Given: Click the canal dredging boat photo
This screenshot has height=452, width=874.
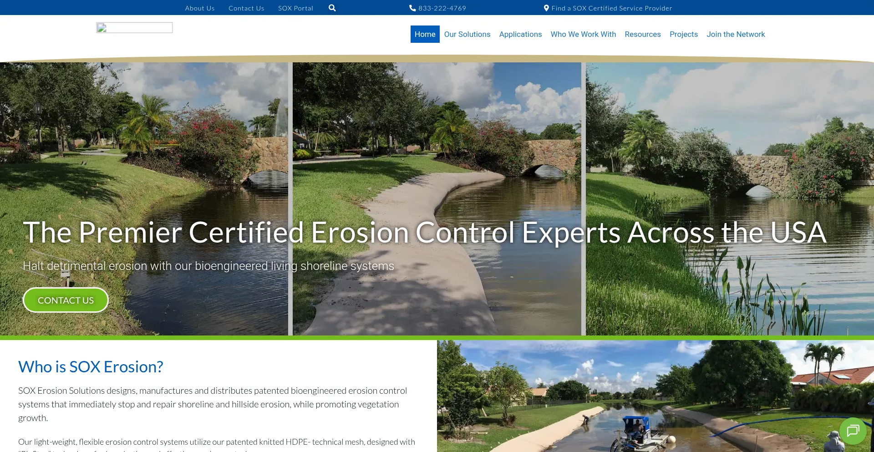Looking at the screenshot, I should tap(655, 396).
